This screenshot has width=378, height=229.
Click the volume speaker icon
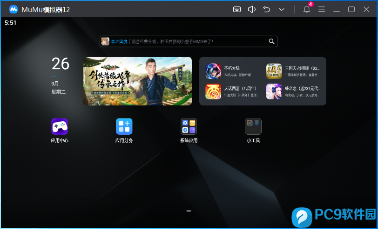(x=252, y=9)
